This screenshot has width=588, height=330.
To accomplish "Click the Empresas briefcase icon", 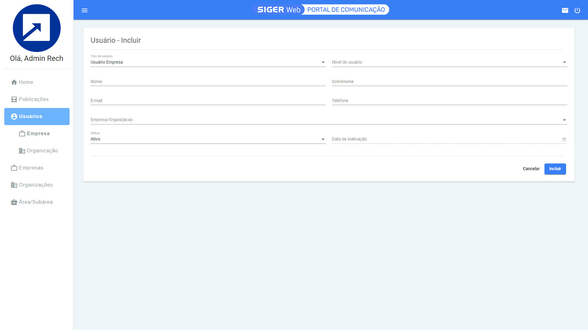I will [14, 168].
